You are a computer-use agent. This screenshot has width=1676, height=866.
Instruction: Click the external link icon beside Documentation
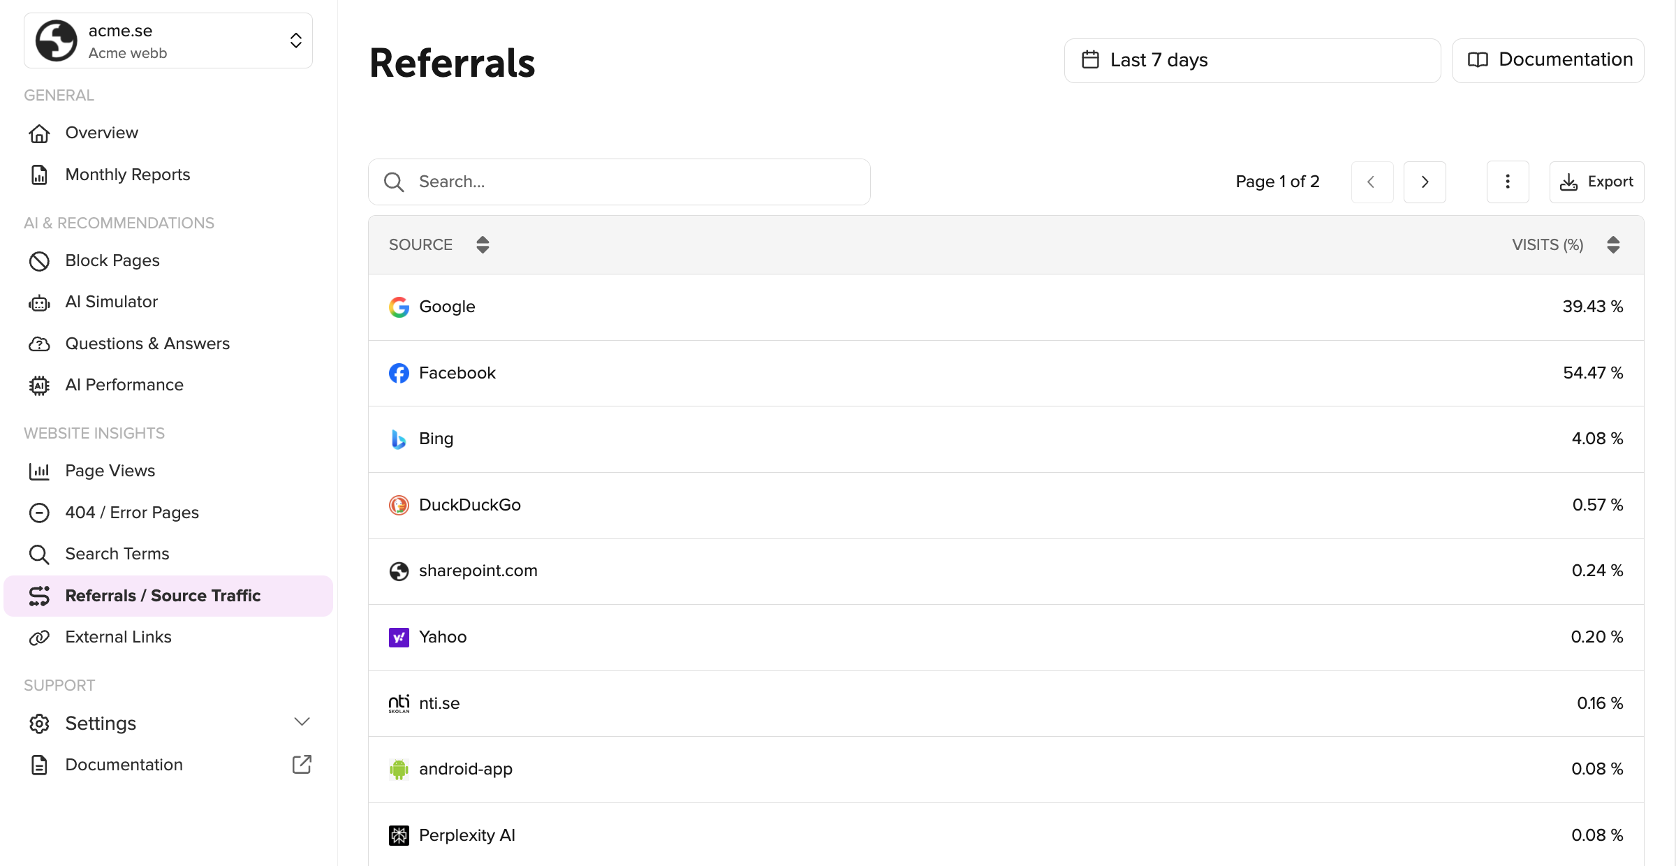[x=302, y=764]
